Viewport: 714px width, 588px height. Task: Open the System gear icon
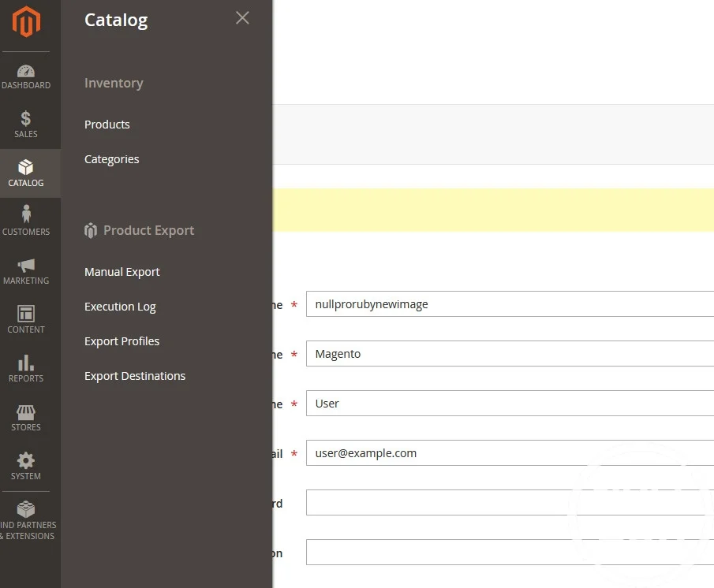click(x=26, y=461)
